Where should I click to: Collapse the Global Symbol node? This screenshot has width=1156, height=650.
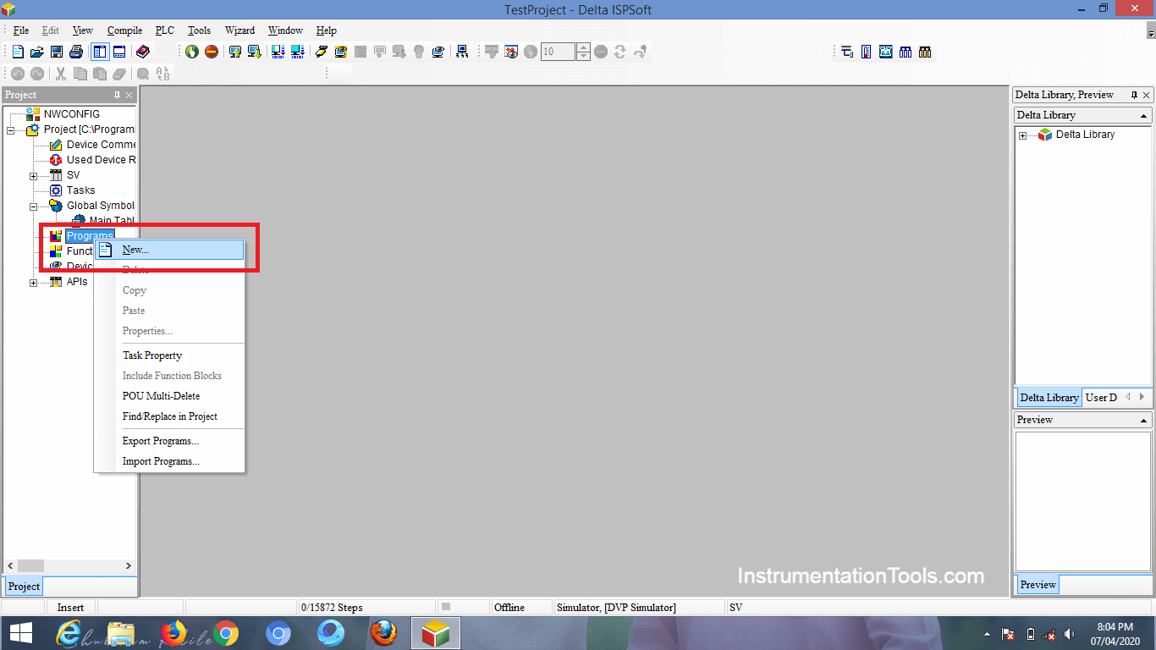(x=34, y=207)
